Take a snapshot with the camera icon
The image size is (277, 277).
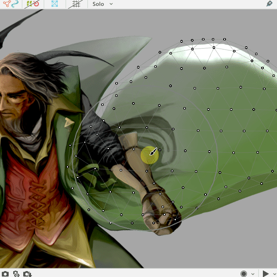point(5,274)
